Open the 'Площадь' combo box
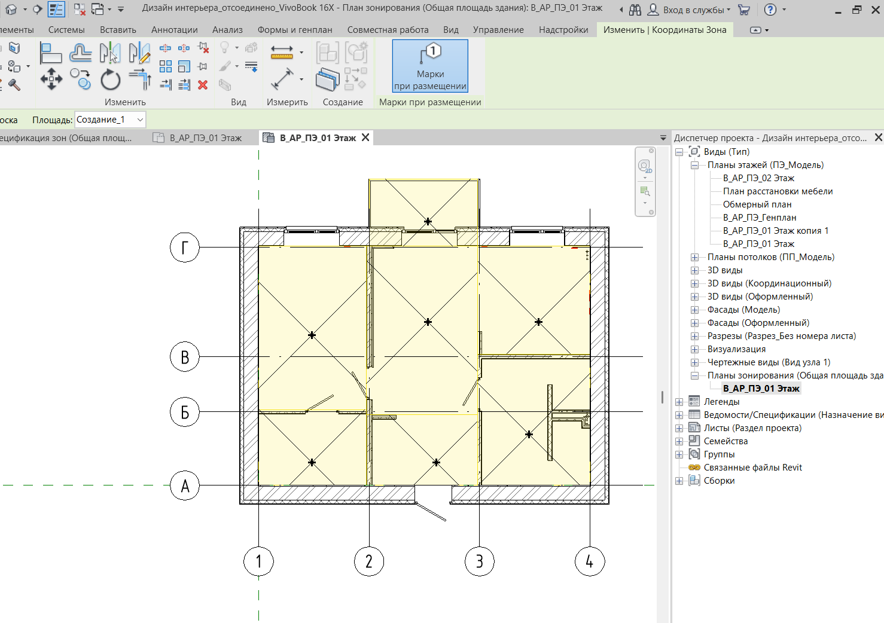884x623 pixels. tap(110, 120)
